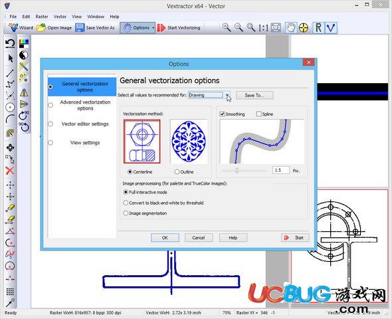This screenshot has width=392, height=319.
Task: Click the zoom in magnifier icon
Action: click(227, 27)
